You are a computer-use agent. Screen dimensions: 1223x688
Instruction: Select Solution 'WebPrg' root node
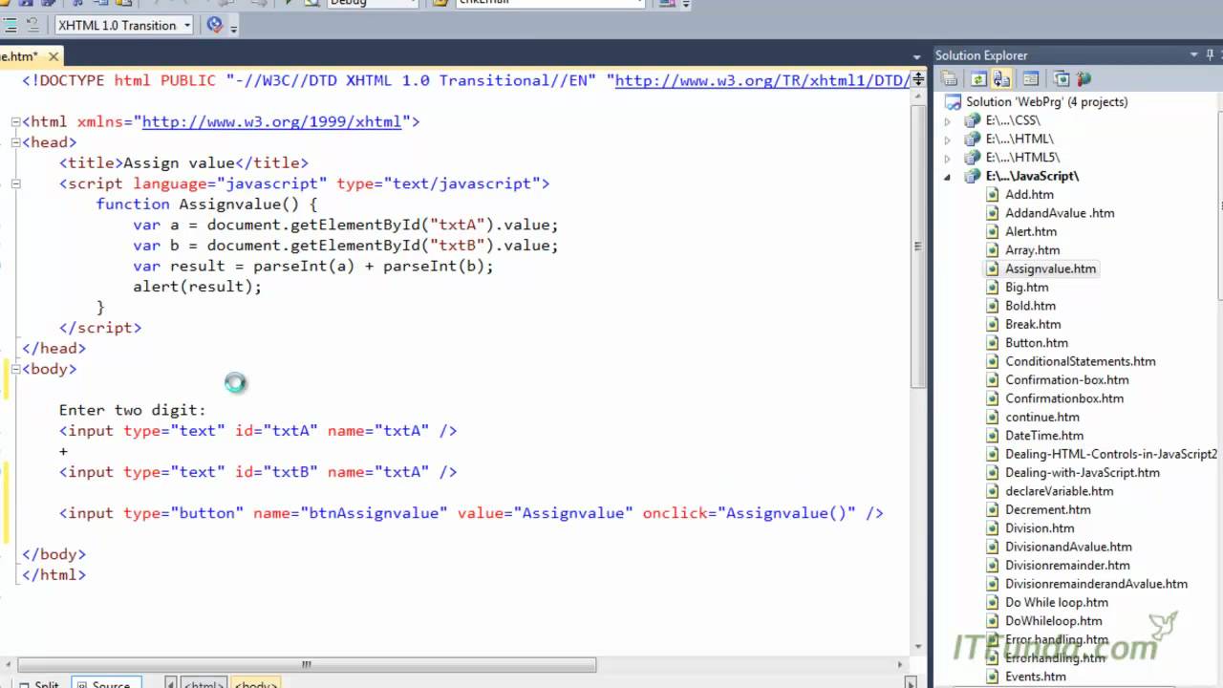pos(1046,101)
